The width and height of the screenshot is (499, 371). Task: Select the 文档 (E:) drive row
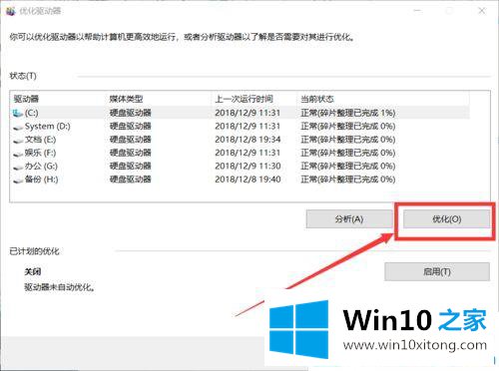click(x=241, y=140)
